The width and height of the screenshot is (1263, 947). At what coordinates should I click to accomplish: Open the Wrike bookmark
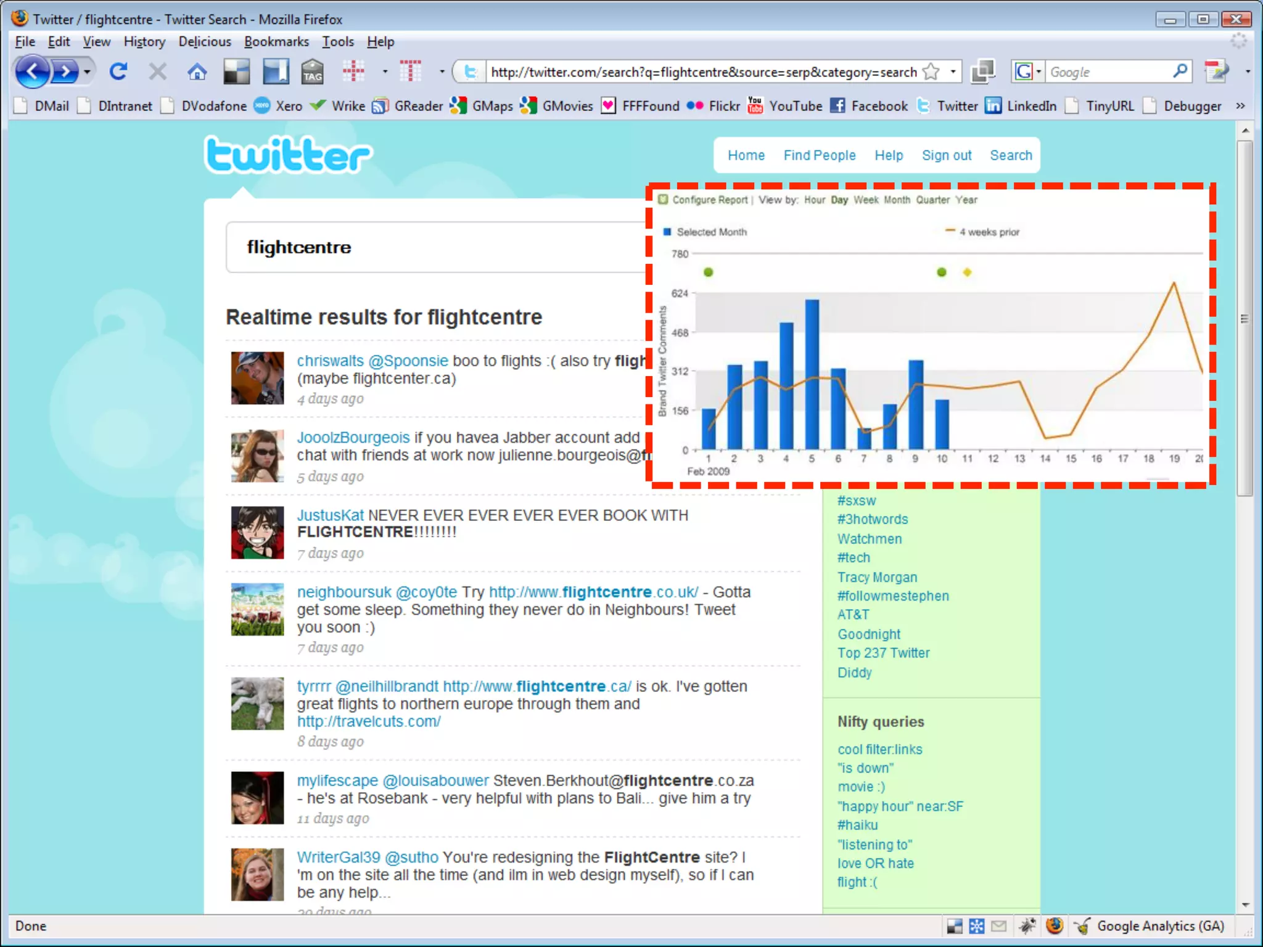click(x=337, y=106)
